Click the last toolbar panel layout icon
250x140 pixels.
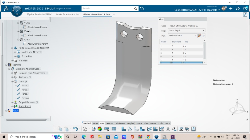(193, 129)
